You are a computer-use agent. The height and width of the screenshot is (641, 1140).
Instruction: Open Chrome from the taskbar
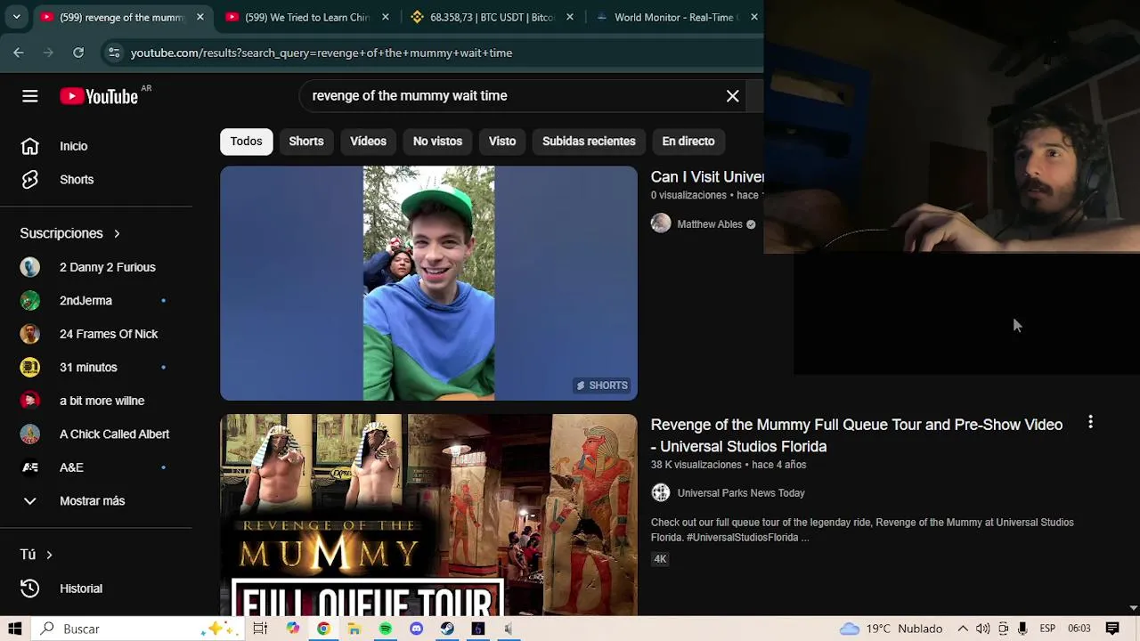(323, 629)
